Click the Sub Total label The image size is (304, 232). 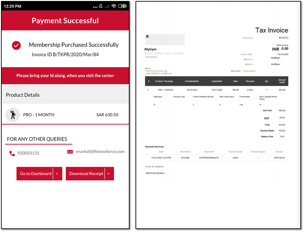267,111
